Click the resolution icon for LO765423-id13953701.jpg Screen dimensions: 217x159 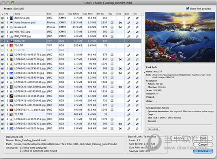tap(112, 91)
